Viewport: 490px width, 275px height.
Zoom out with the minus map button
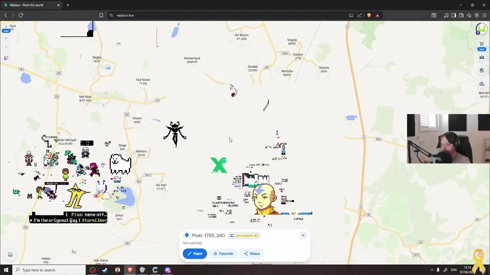(6, 47)
